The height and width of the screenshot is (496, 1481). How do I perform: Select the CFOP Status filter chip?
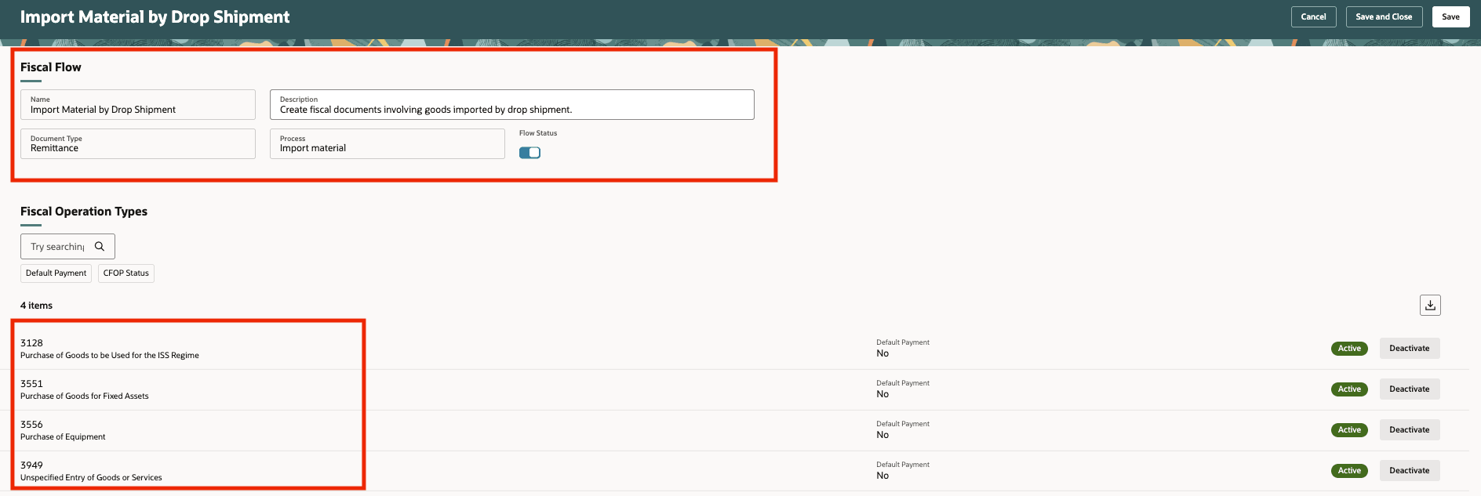pyautogui.click(x=126, y=273)
